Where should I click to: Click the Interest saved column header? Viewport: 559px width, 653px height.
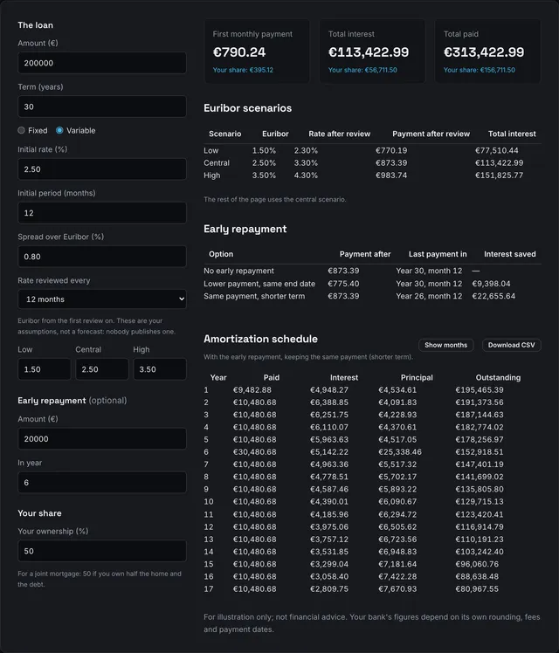510,254
